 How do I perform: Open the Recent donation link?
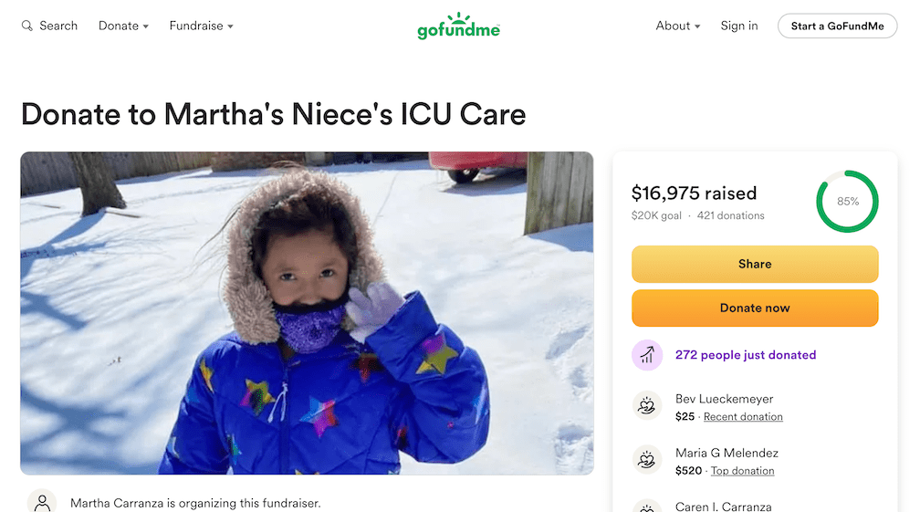coord(743,417)
